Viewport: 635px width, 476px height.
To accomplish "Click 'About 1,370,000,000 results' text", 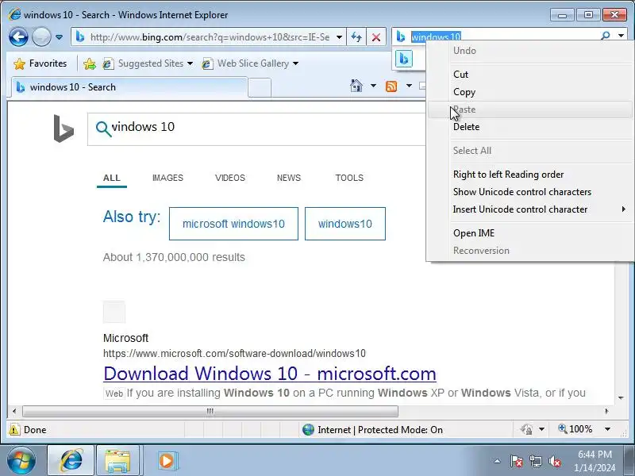I will click(x=174, y=257).
